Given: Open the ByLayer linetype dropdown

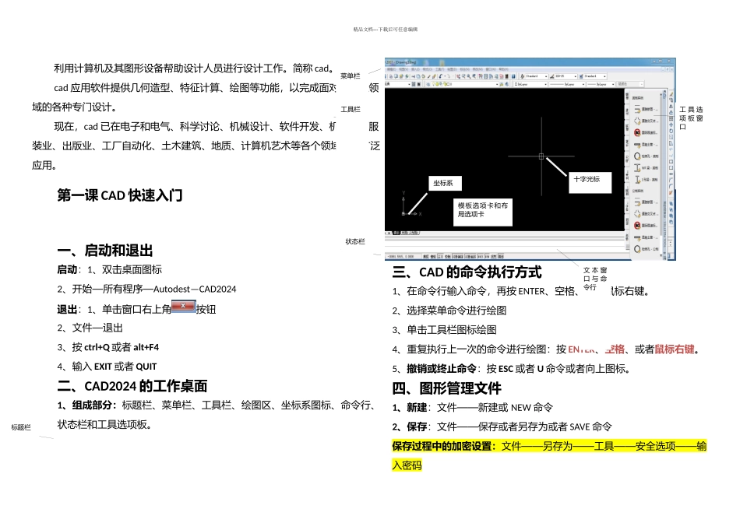Looking at the screenshot, I should 583,84.
